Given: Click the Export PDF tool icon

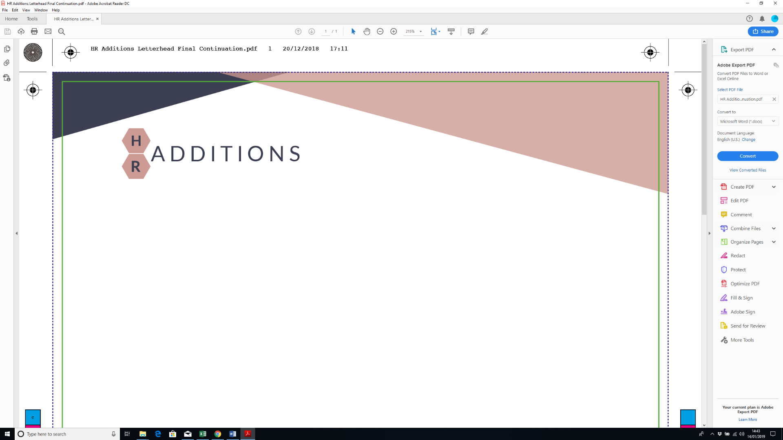Looking at the screenshot, I should click(724, 49).
